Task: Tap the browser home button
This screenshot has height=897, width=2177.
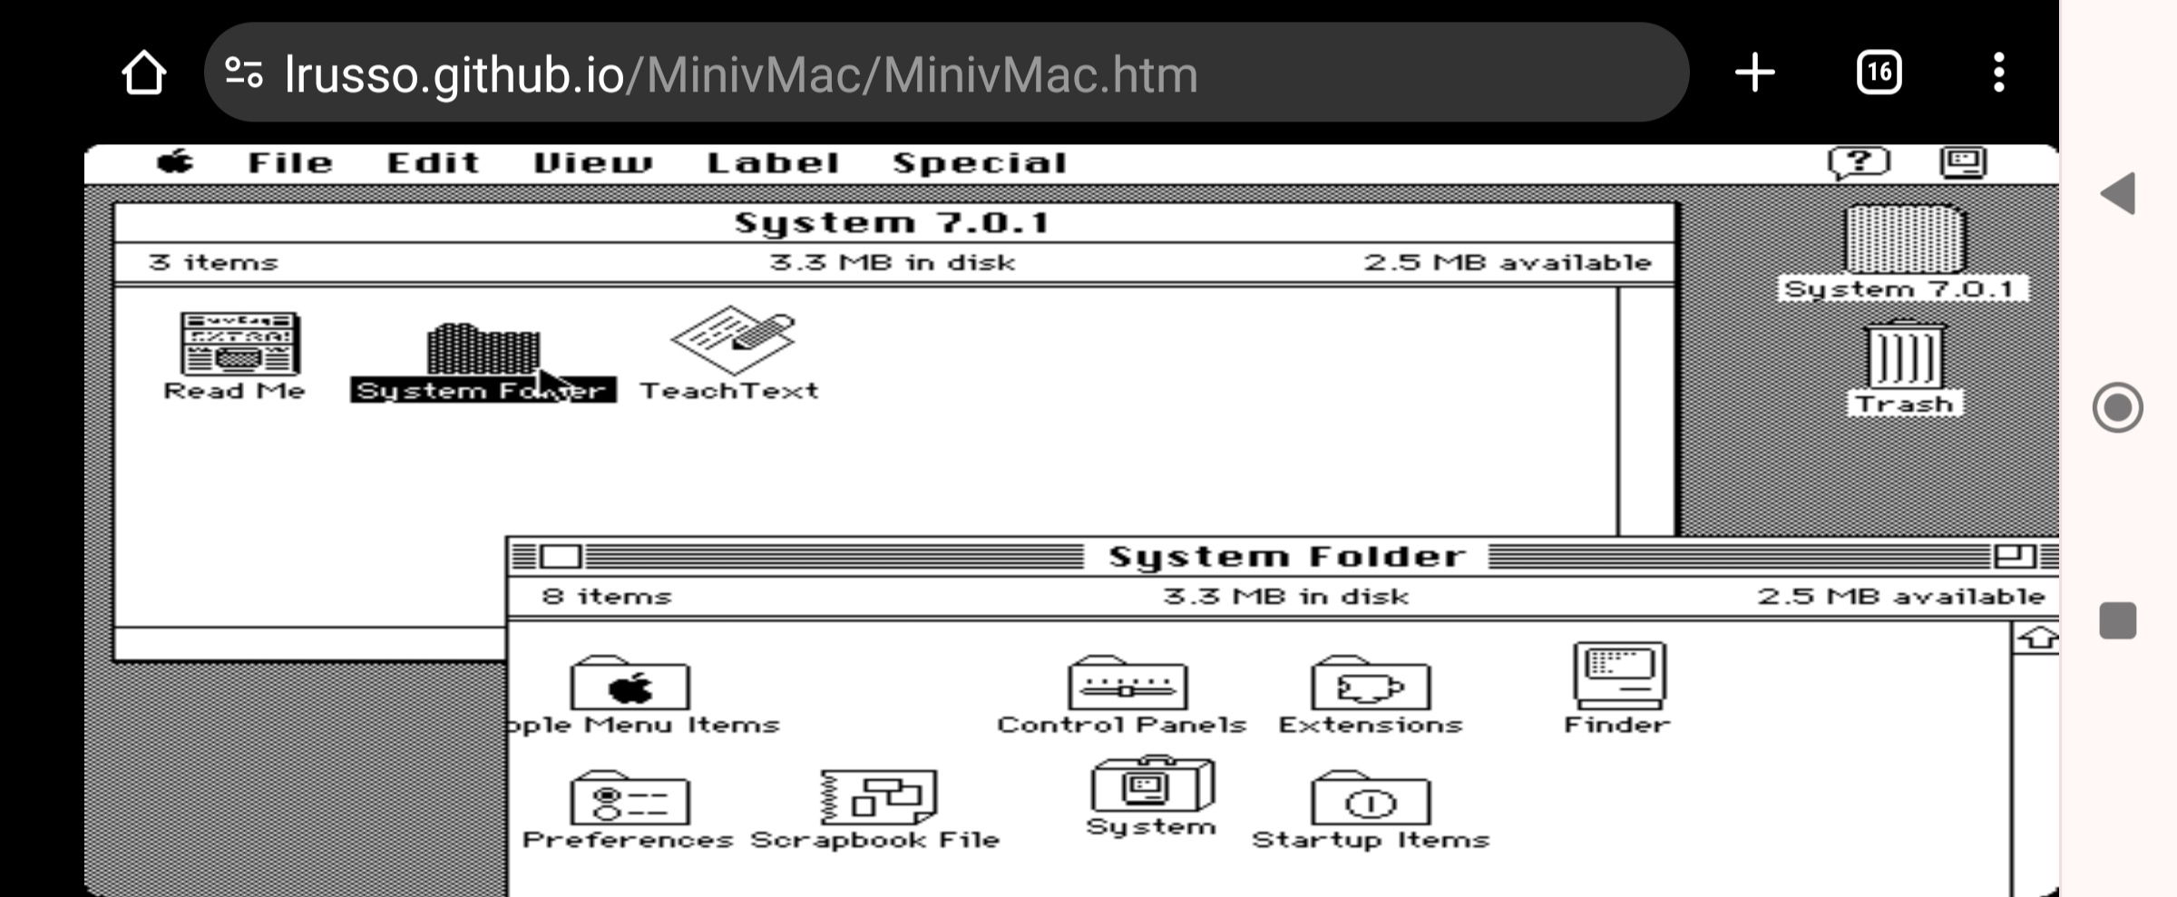Action: [144, 73]
